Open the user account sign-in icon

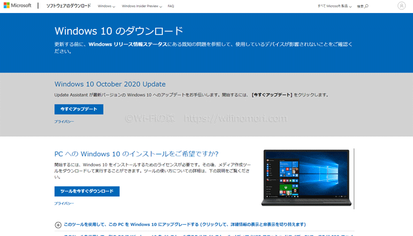click(x=401, y=5)
